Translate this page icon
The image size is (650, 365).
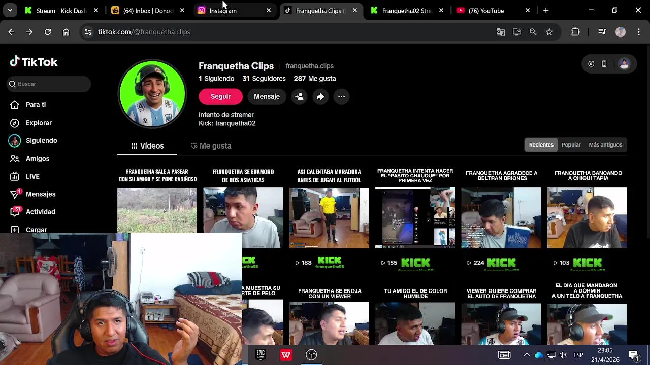(501, 32)
